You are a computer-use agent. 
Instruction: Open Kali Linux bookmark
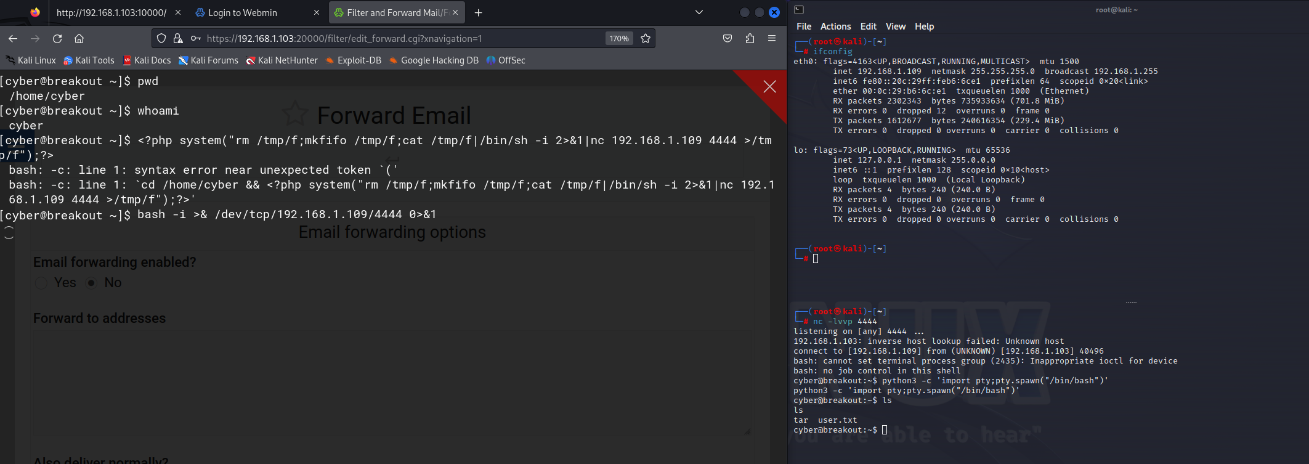click(31, 60)
